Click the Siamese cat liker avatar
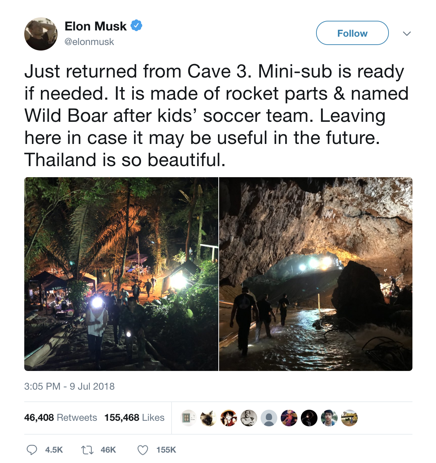Image resolution: width=436 pixels, height=463 pixels. [208, 418]
